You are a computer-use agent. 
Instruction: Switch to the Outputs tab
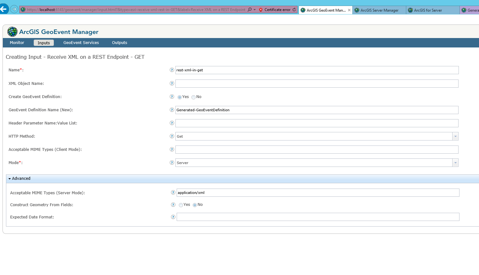(x=120, y=43)
